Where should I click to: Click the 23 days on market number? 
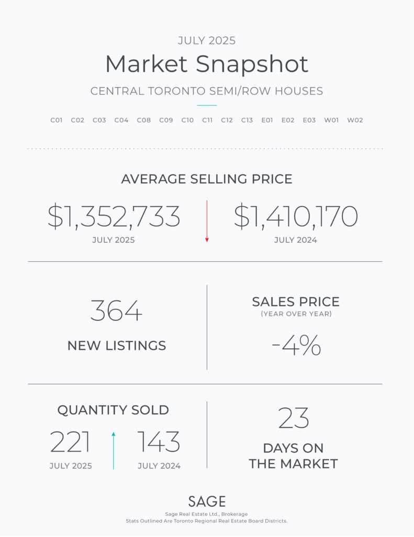pos(293,418)
